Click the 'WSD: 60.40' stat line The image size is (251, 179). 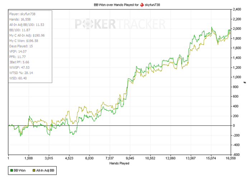18,78
